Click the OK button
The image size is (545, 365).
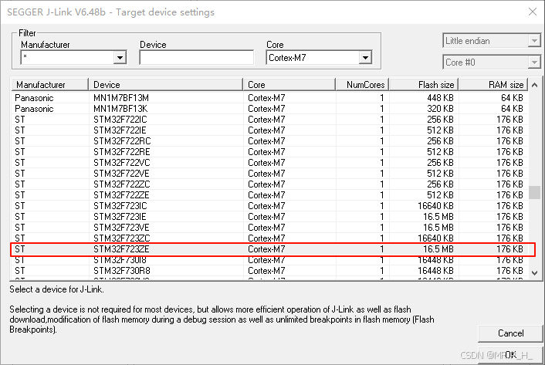point(510,355)
